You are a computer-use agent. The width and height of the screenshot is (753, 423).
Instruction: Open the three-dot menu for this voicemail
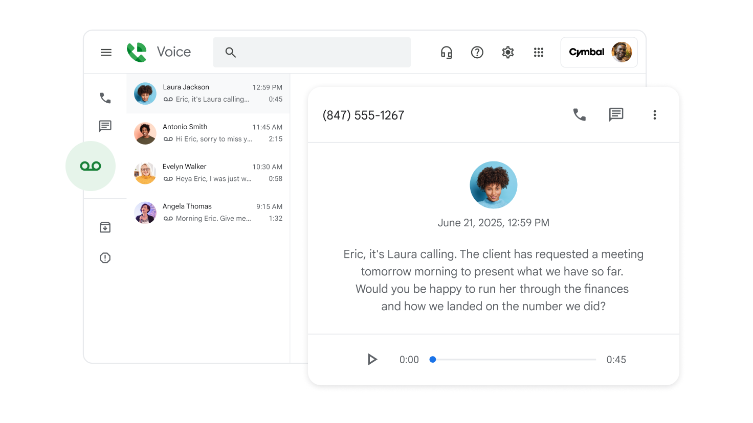(x=654, y=114)
